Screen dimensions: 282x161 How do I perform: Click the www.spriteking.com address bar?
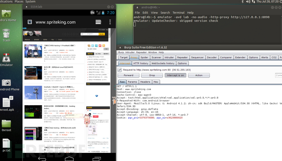(x=56, y=22)
